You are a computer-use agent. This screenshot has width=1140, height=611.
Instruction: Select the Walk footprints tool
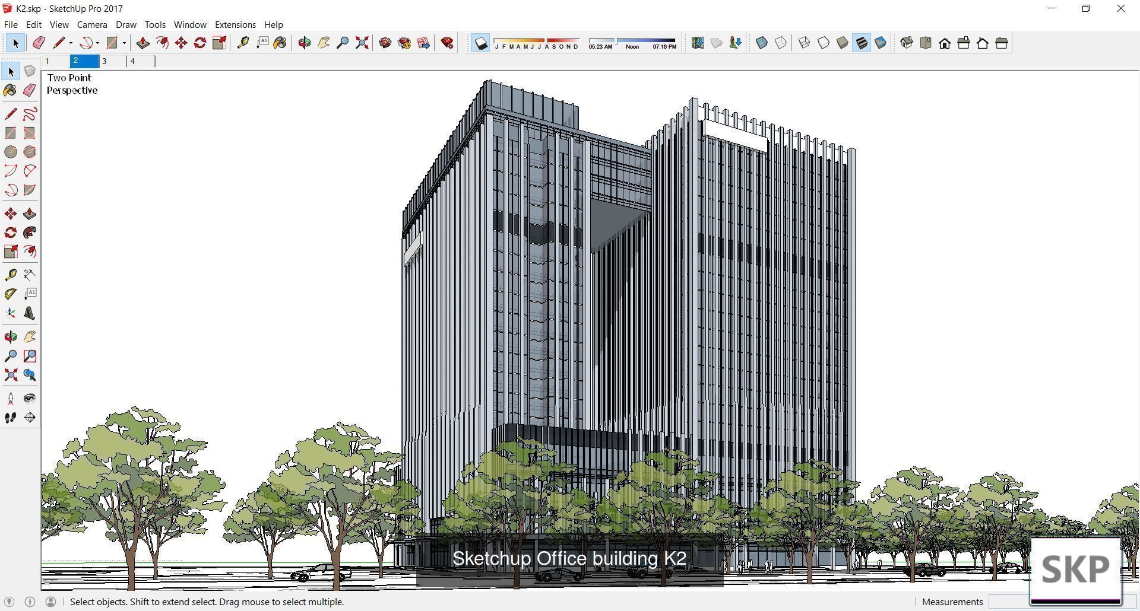click(11, 418)
